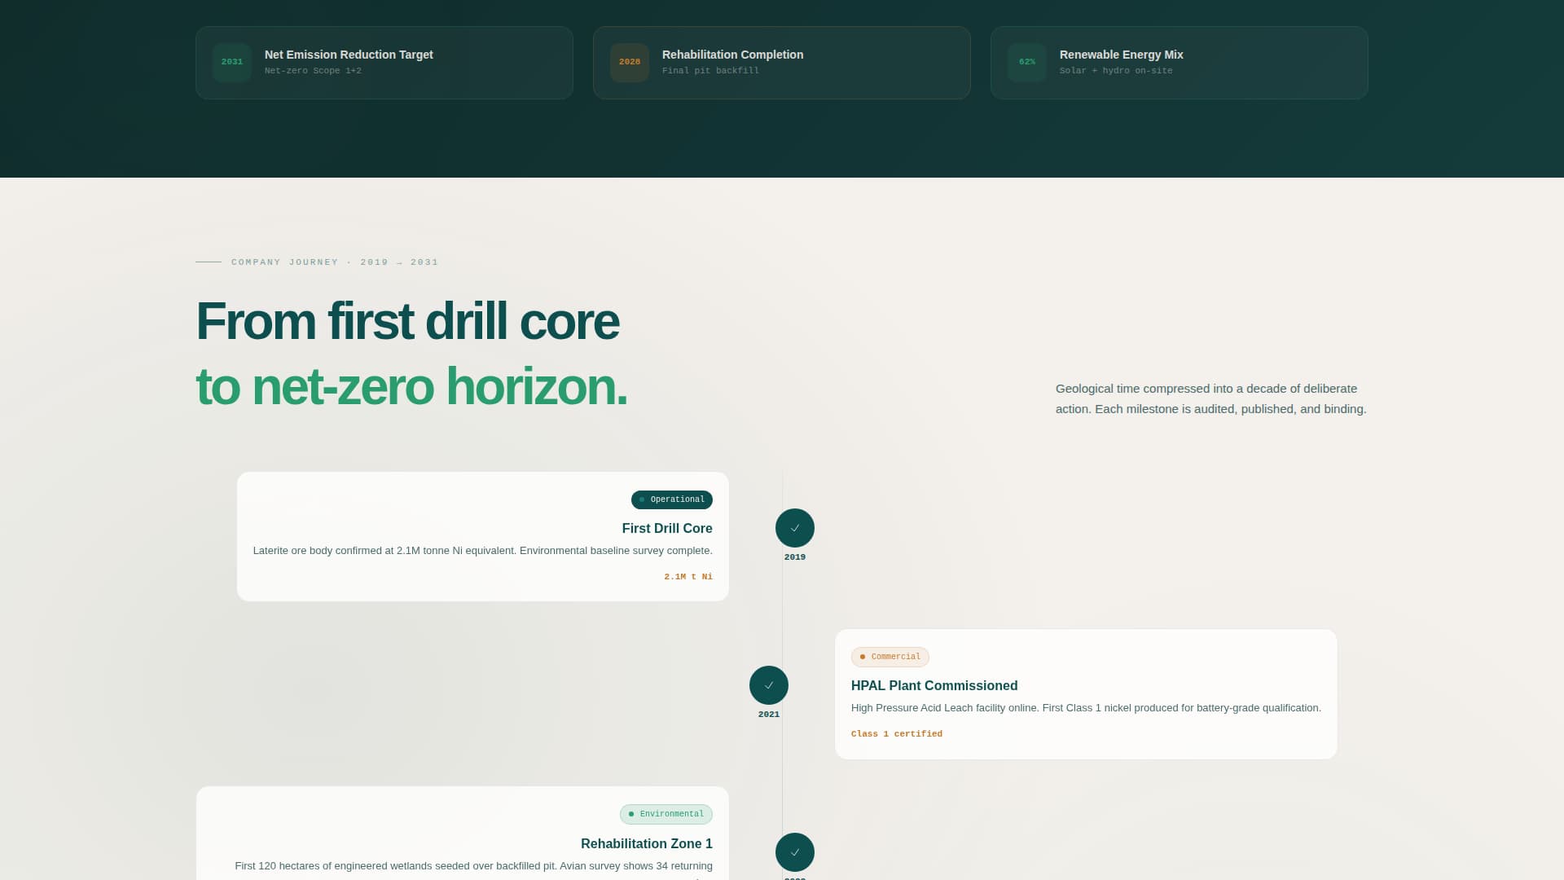Click the 2019 year label under marker
Viewport: 1564px width, 880px height.
point(795,557)
